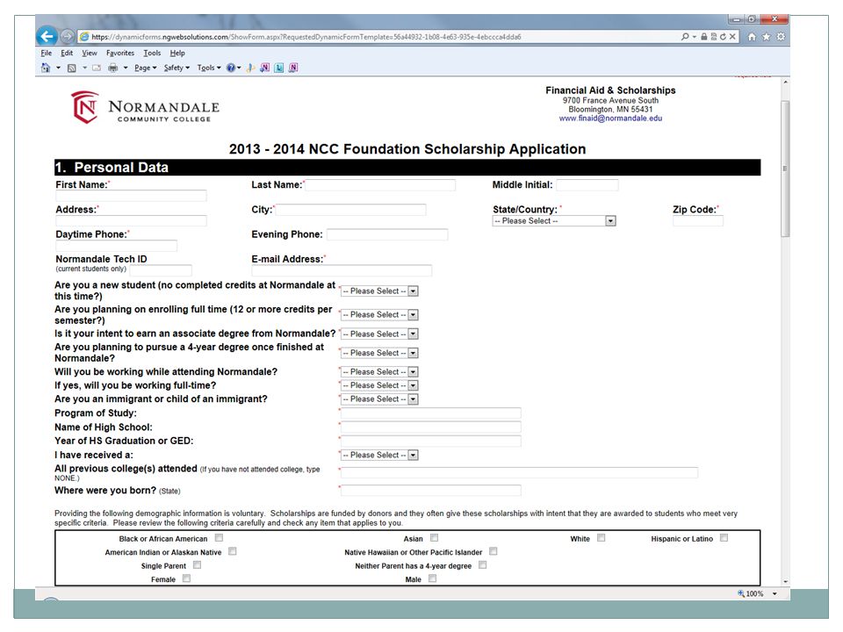Image resolution: width=843 pixels, height=632 pixels.
Task: Open the immigrant question dropdown
Action: (379, 399)
